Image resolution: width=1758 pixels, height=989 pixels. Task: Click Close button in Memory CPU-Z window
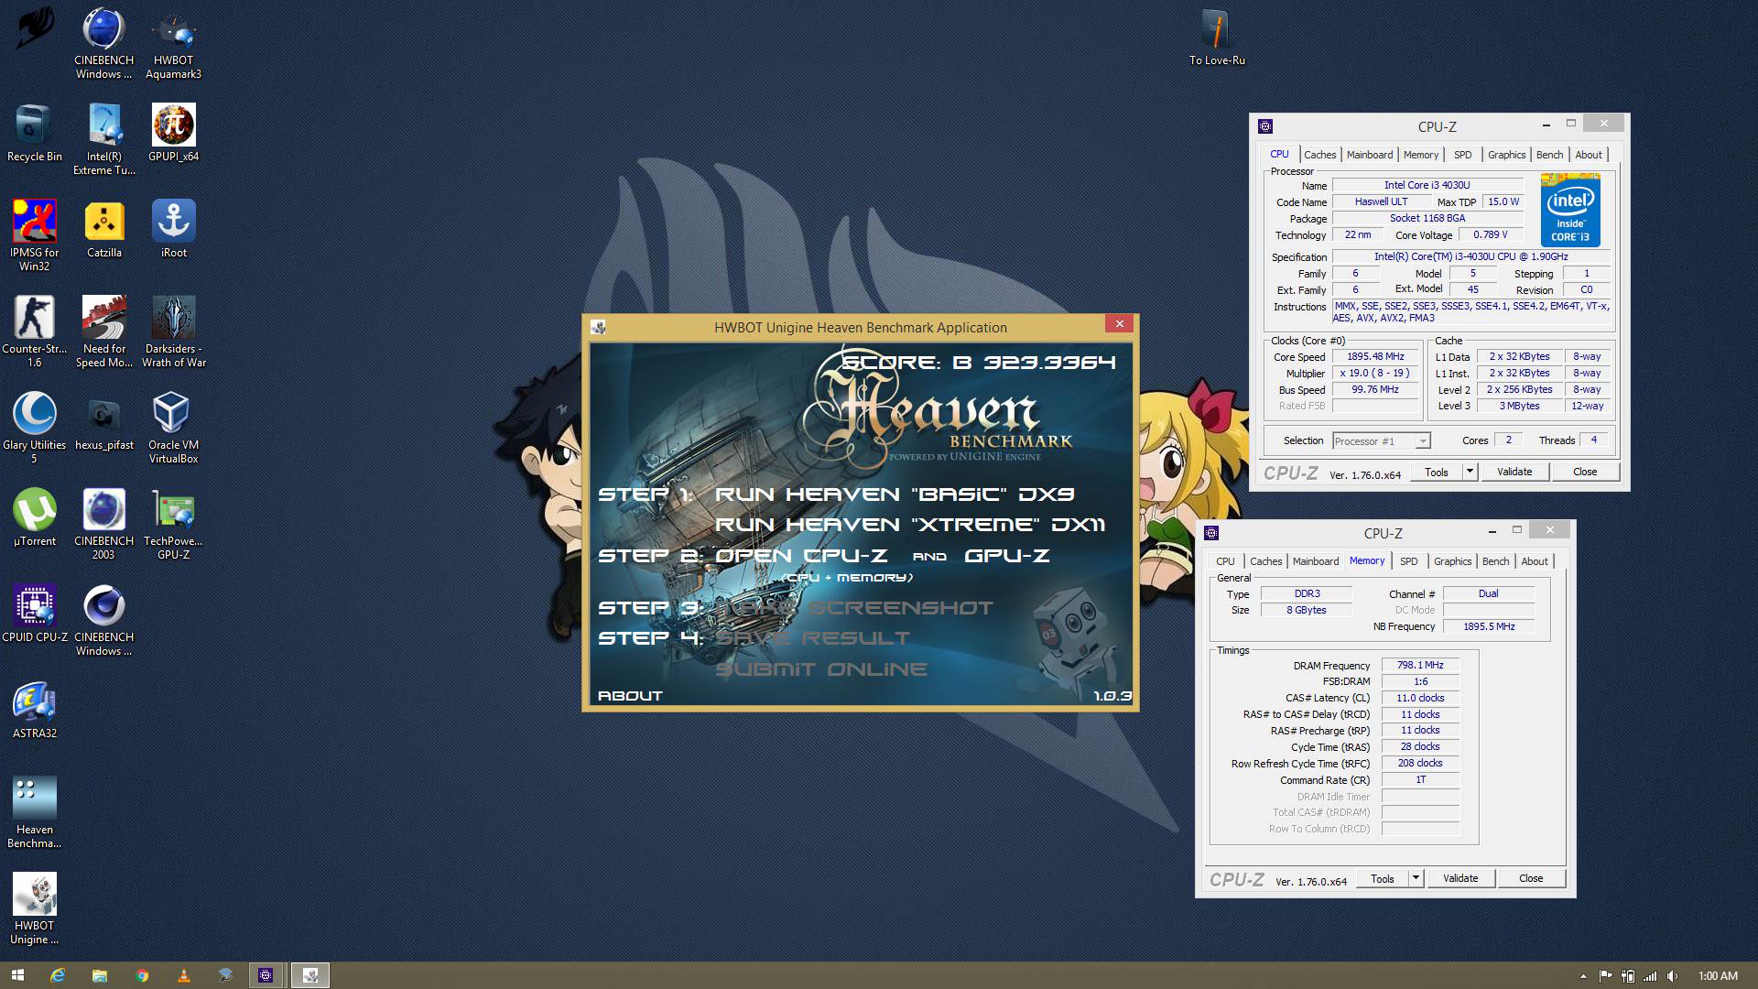(1530, 878)
